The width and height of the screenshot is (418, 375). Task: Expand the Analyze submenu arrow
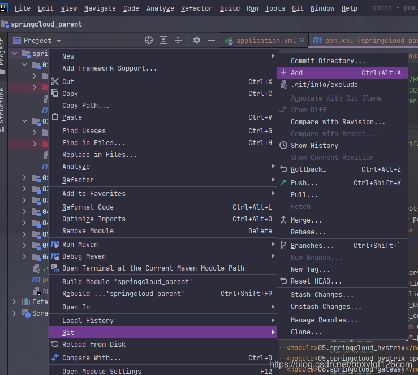pyautogui.click(x=273, y=166)
